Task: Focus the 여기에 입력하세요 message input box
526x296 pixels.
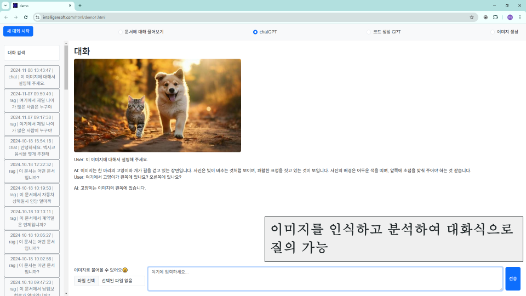Action: click(325, 278)
